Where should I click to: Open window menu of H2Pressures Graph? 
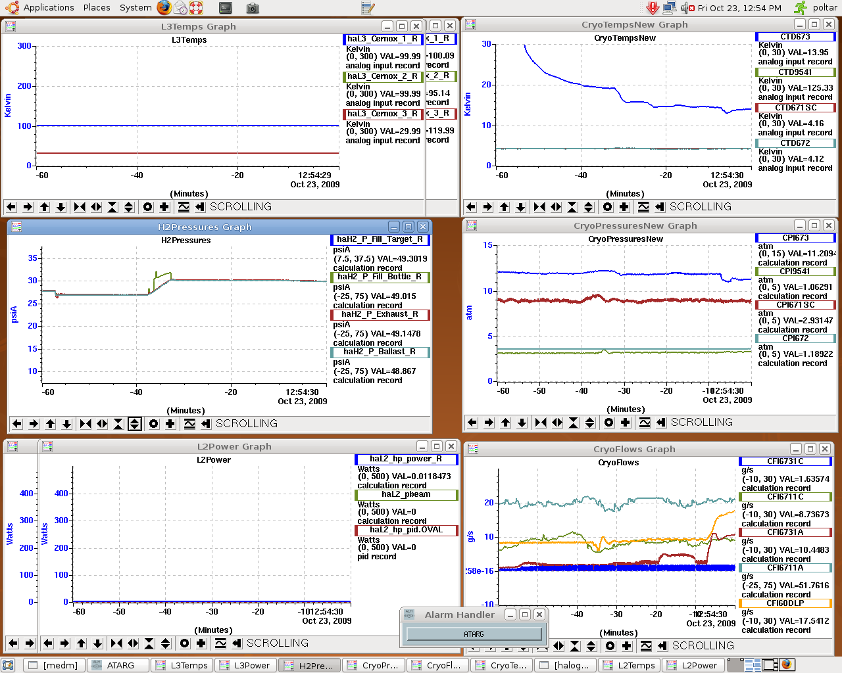pyautogui.click(x=16, y=227)
